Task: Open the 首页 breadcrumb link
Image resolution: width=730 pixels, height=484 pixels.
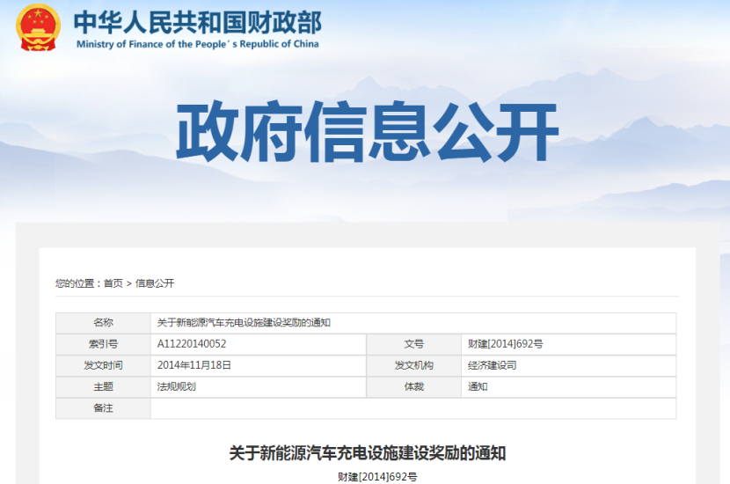Action: [113, 283]
